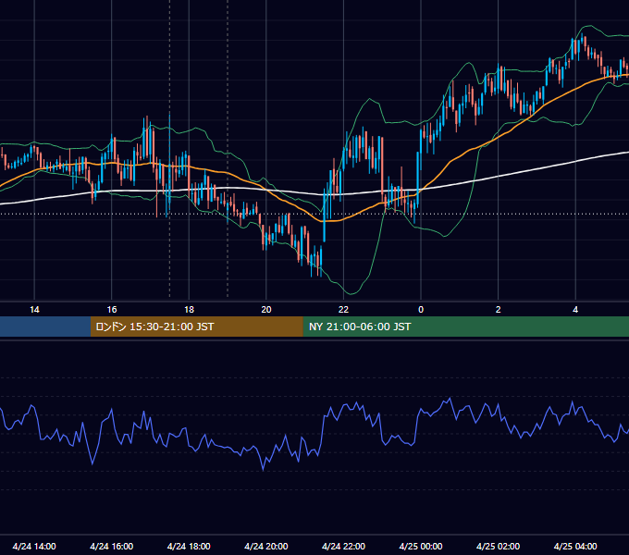Viewport: 629px width, 555px height.
Task: Click the 4/24 20:00 time label
Action: [266, 546]
